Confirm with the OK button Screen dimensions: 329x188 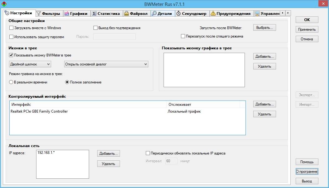[307, 20]
